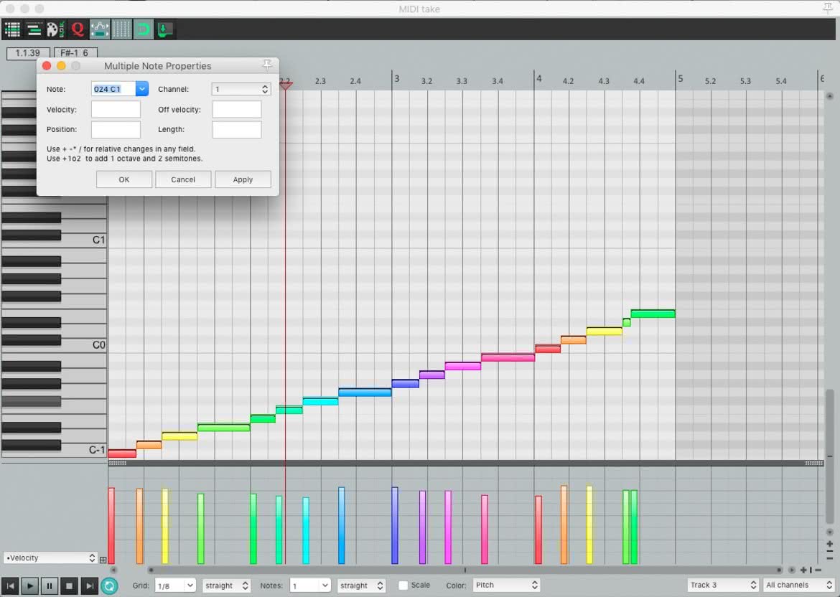Click Cancel in note properties dialog

183,179
